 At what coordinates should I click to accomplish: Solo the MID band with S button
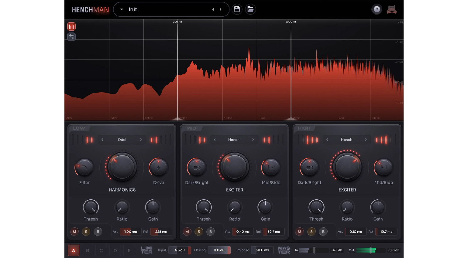point(199,232)
